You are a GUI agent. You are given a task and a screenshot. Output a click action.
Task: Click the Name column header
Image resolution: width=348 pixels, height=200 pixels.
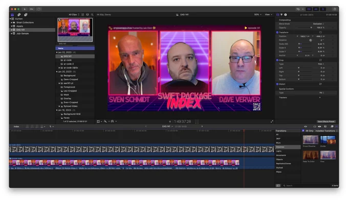click(x=75, y=48)
